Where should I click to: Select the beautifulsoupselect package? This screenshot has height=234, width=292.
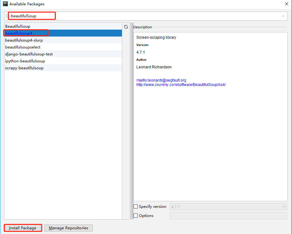(x=63, y=47)
